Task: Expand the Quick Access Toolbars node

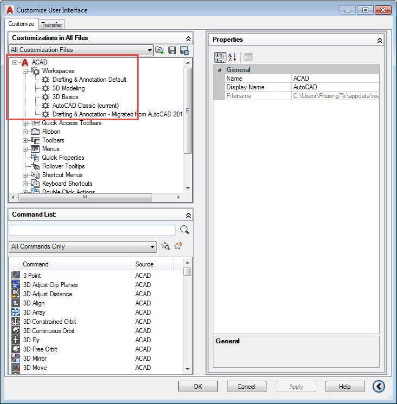Action: coord(25,123)
